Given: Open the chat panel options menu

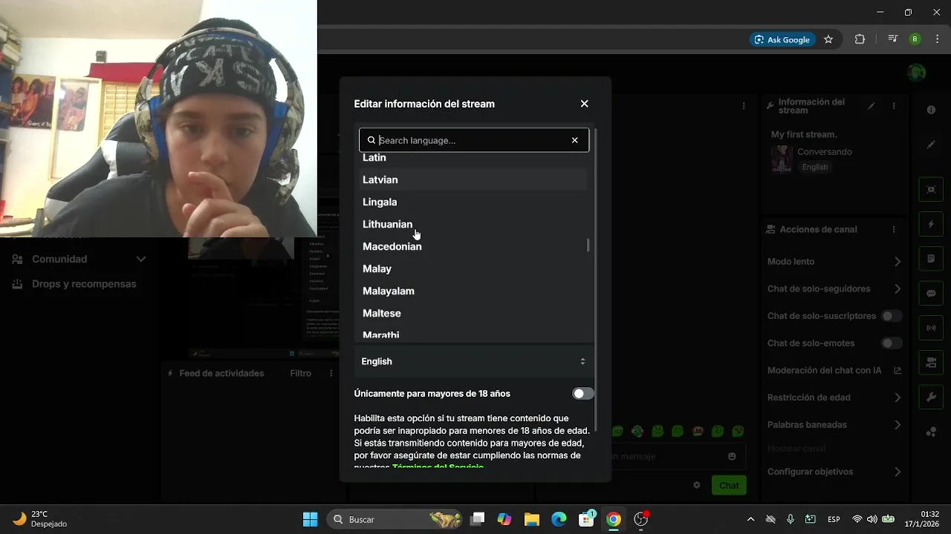Looking at the screenshot, I should pyautogui.click(x=744, y=106).
